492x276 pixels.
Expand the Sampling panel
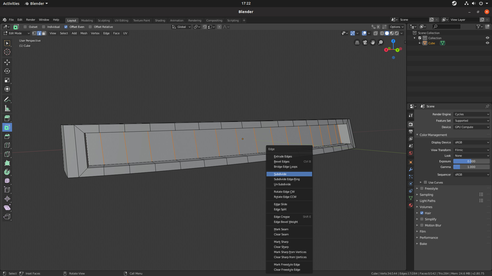[x=426, y=194]
